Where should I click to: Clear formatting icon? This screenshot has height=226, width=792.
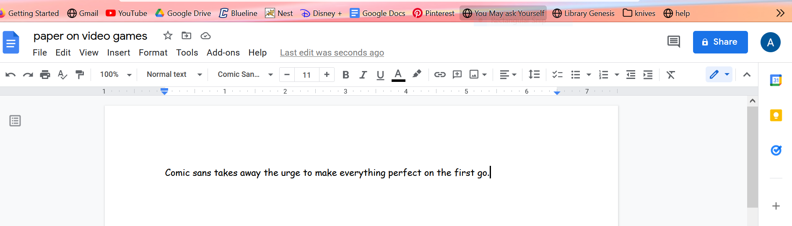tap(671, 75)
